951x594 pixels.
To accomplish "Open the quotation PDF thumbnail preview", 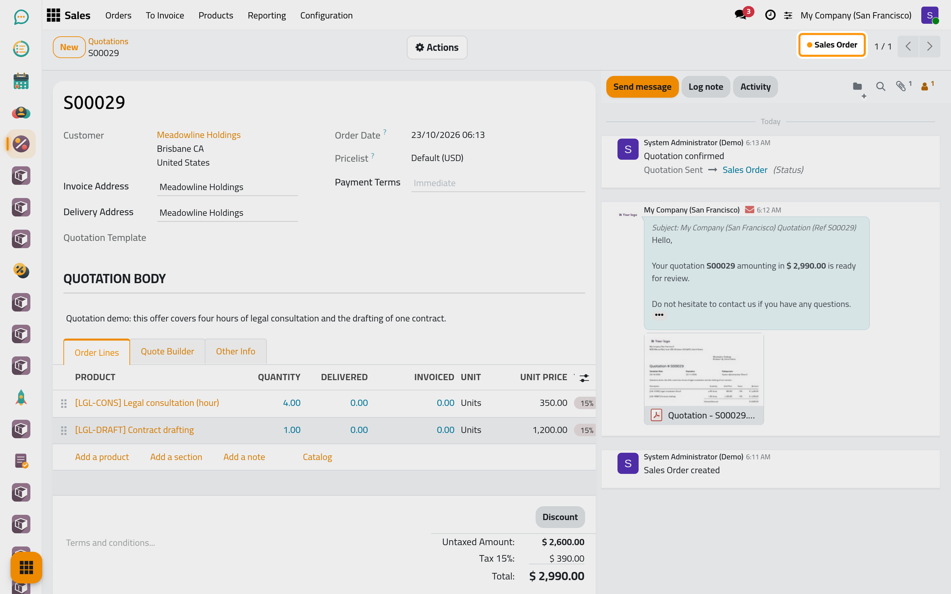I will click(x=704, y=370).
